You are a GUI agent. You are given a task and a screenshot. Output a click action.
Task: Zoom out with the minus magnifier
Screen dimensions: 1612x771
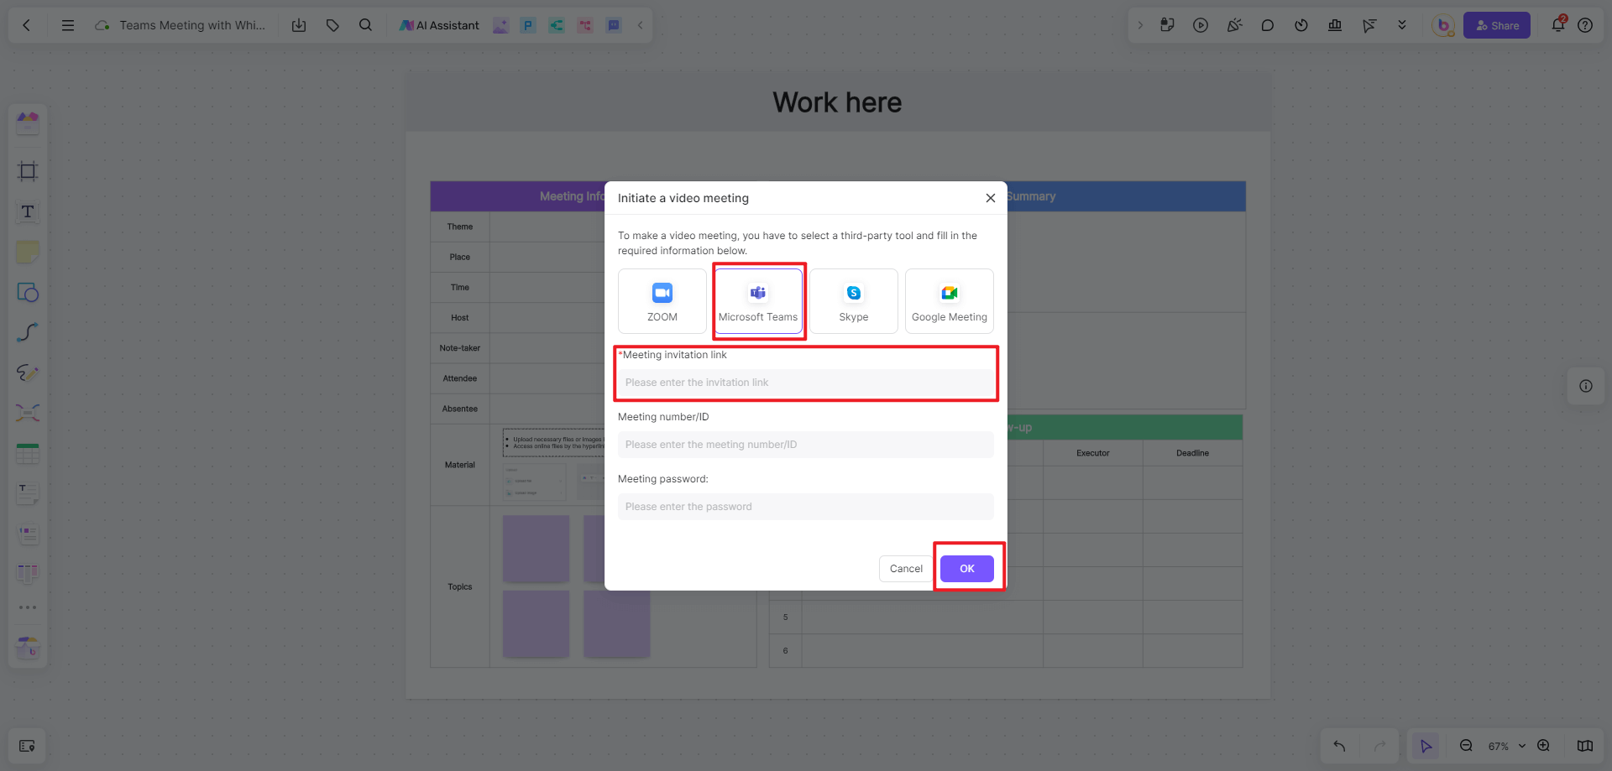(1466, 746)
